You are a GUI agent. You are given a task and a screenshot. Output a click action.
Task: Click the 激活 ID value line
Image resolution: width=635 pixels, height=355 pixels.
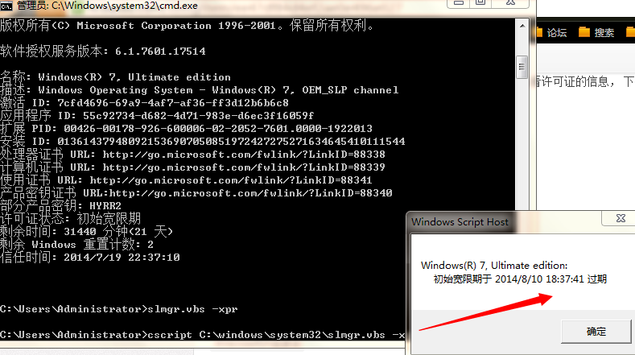pyautogui.click(x=145, y=103)
